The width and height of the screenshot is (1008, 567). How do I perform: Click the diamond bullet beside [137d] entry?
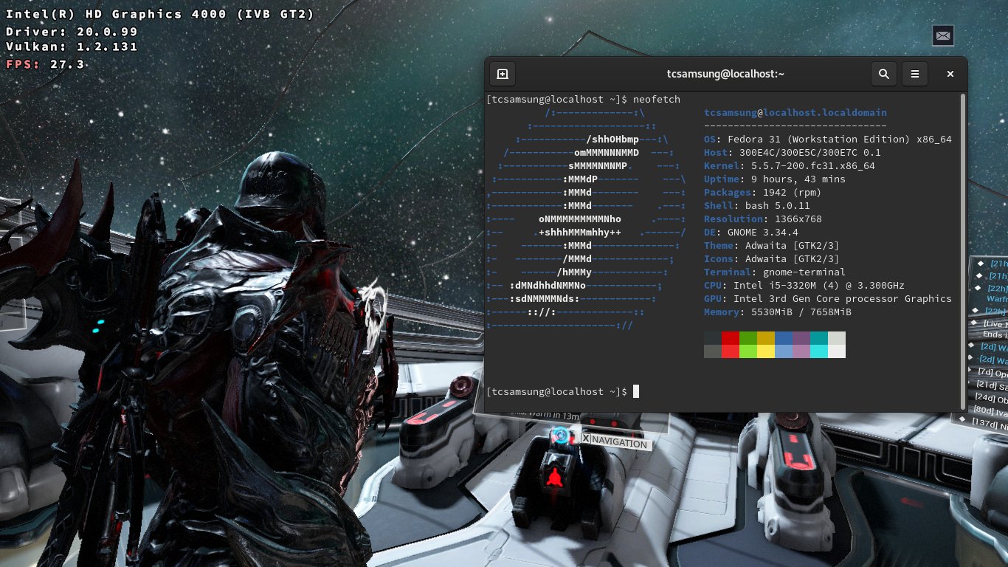point(963,419)
